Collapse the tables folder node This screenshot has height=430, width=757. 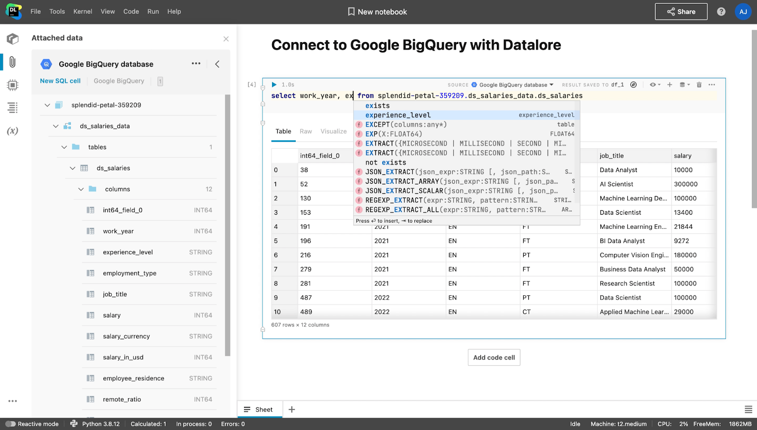(64, 147)
